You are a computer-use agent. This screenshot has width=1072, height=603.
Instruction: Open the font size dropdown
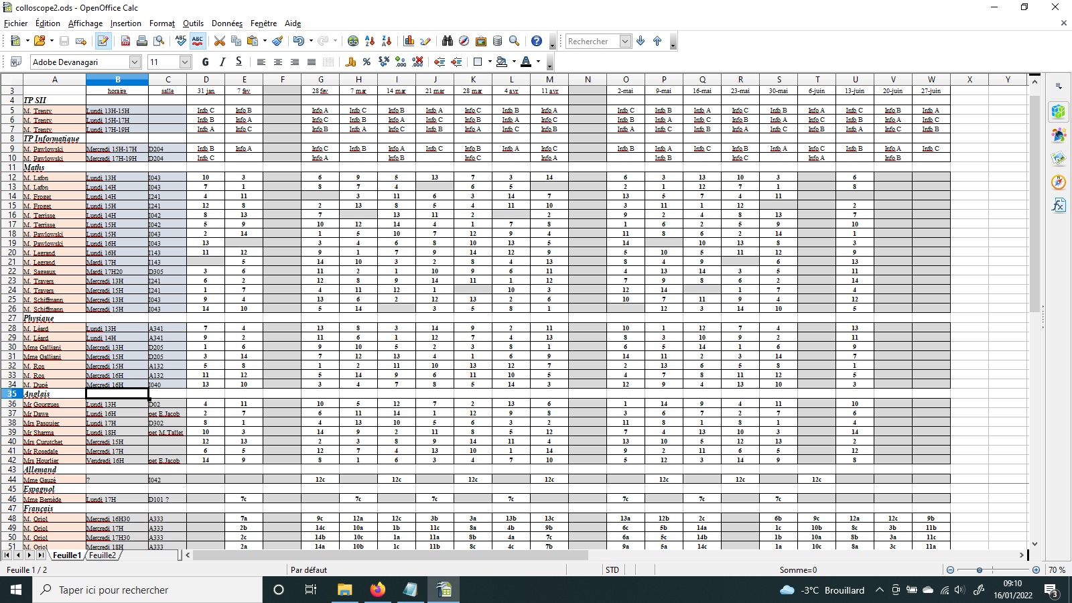point(185,62)
